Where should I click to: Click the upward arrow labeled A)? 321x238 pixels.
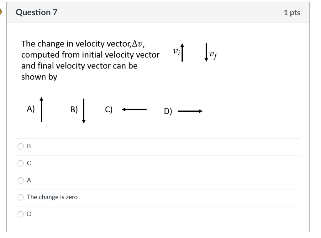click(41, 109)
